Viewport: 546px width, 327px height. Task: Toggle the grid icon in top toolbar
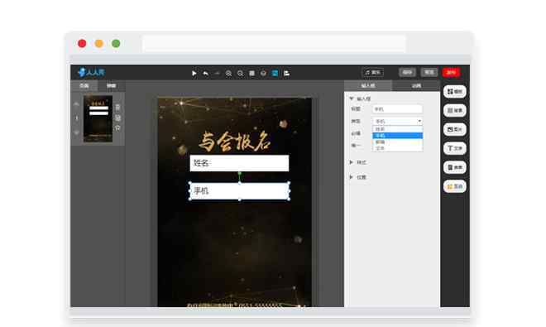(x=251, y=73)
